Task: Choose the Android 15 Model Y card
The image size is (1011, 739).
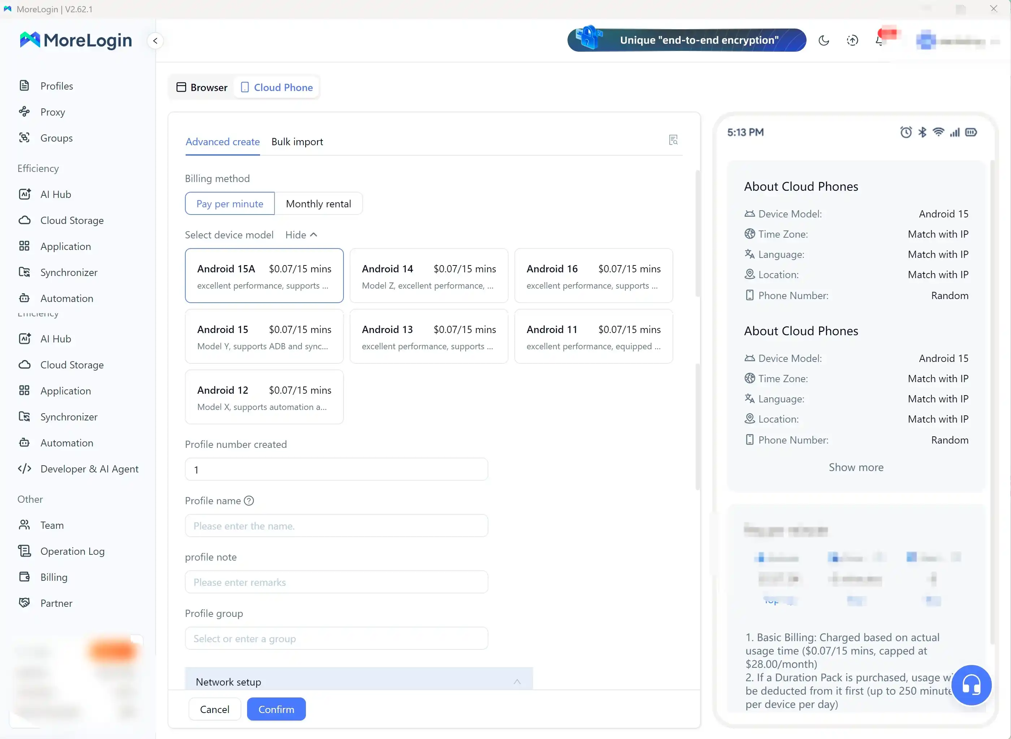Action: pyautogui.click(x=264, y=336)
